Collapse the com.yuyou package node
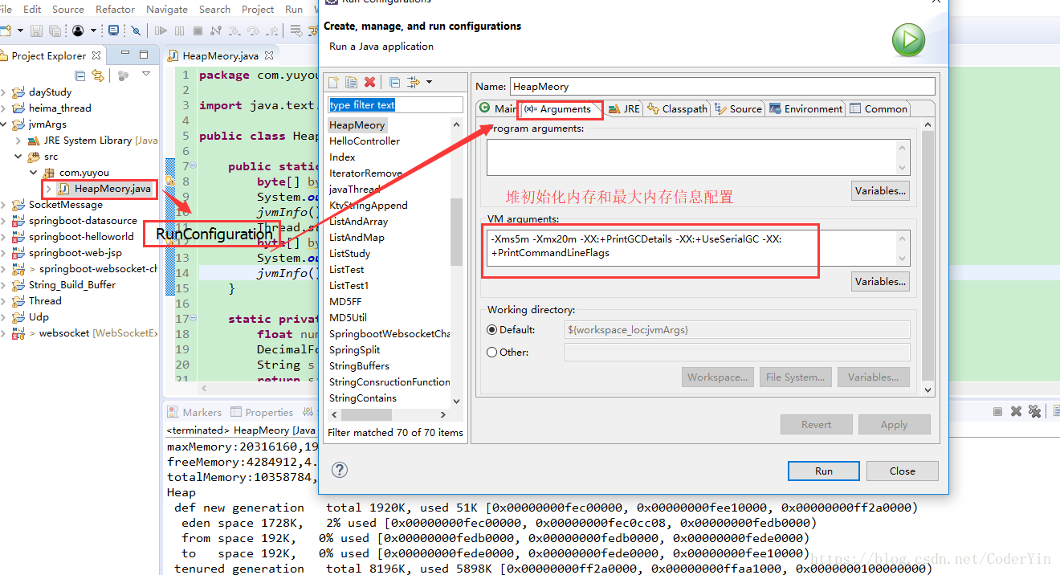1060x575 pixels. point(33,173)
